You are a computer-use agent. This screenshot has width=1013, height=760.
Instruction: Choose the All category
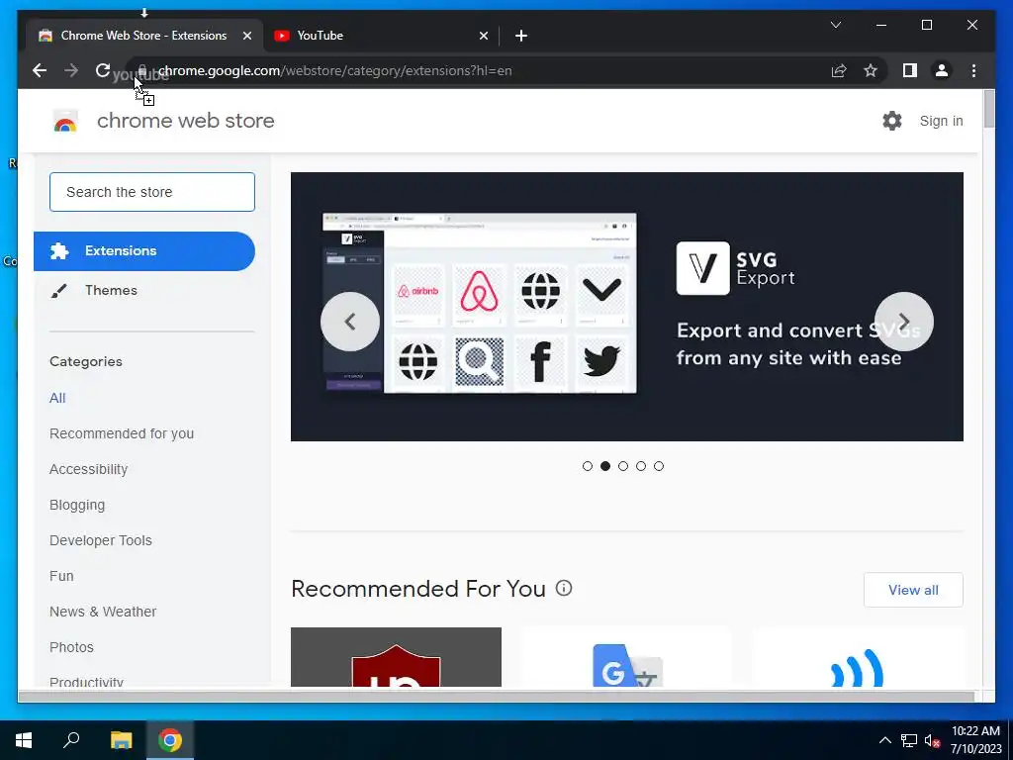point(57,398)
